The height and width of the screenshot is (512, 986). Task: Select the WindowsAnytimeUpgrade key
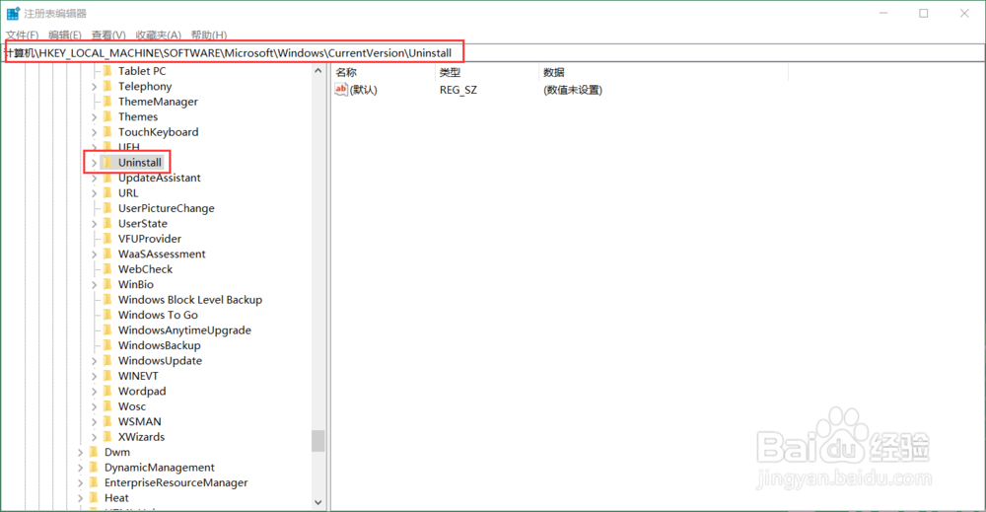click(x=184, y=330)
